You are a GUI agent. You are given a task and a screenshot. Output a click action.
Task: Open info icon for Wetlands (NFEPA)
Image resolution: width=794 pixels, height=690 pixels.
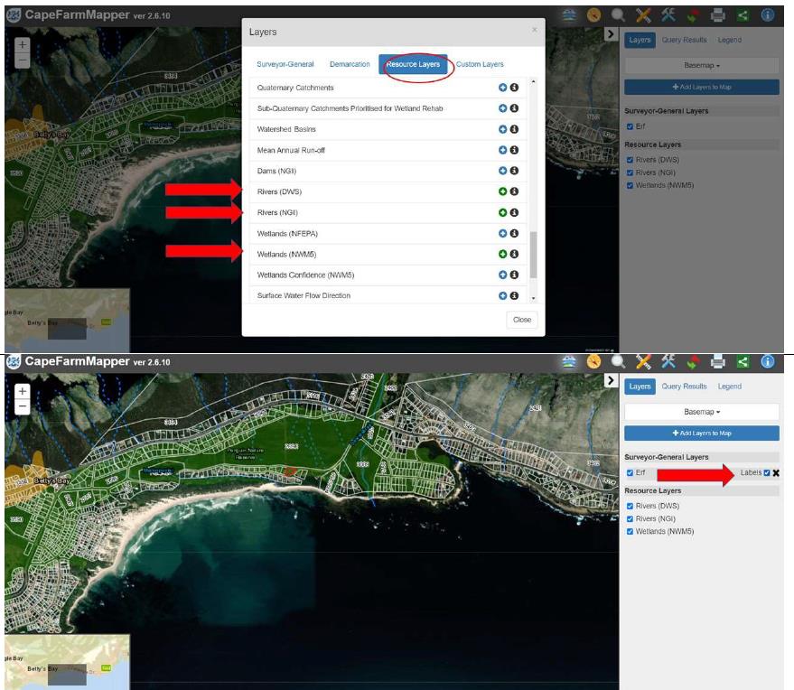[x=514, y=233]
